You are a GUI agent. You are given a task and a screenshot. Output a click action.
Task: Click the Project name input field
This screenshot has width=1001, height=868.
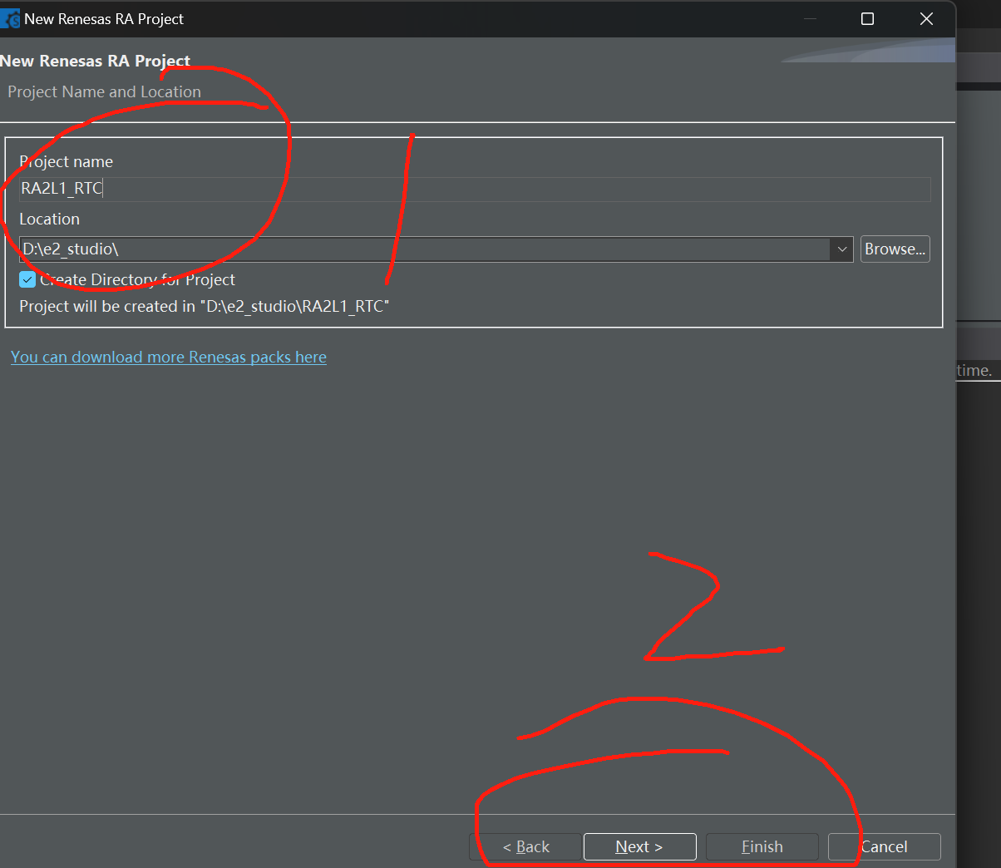475,189
